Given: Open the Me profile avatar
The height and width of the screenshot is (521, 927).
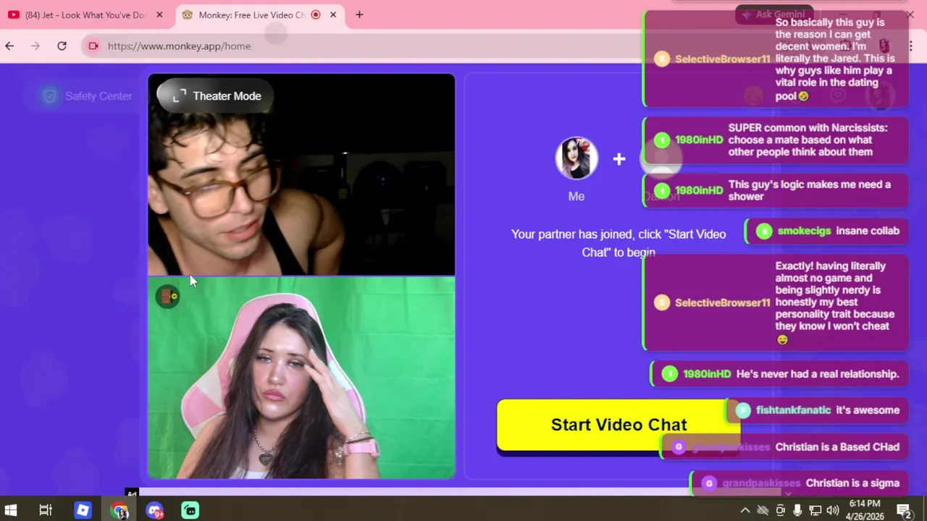Looking at the screenshot, I should point(576,158).
